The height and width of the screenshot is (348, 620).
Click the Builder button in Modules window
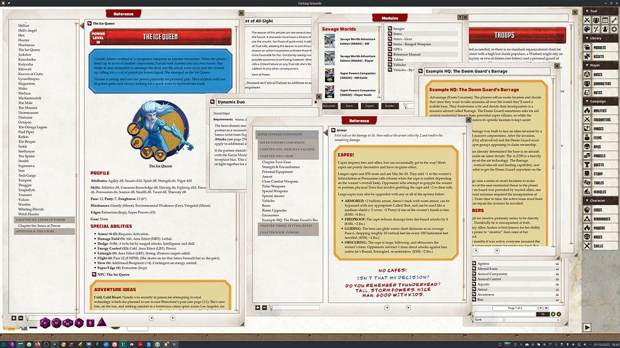(x=391, y=106)
